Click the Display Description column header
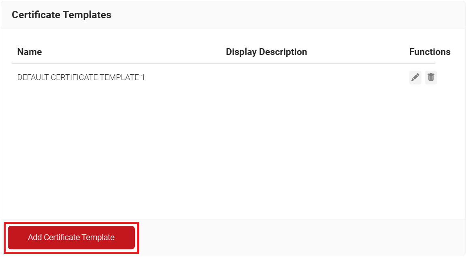This screenshot has height=257, width=466. [x=266, y=52]
